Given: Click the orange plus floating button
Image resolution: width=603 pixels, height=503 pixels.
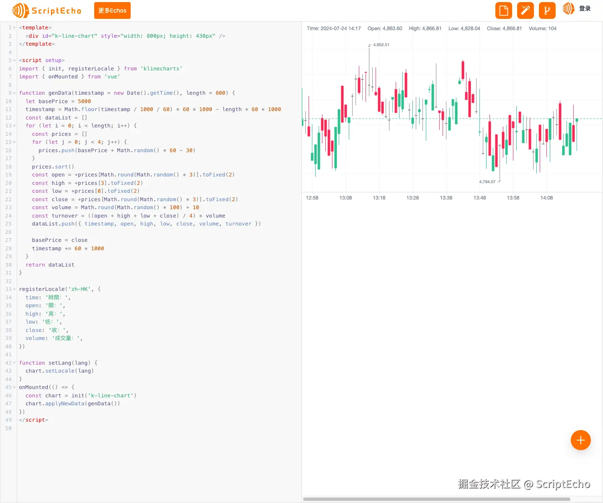Looking at the screenshot, I should 581,440.
